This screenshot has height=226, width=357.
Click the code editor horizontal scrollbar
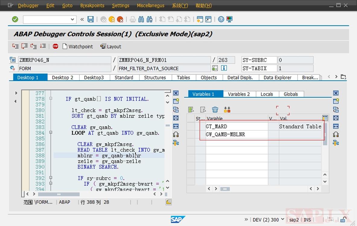click(x=59, y=194)
